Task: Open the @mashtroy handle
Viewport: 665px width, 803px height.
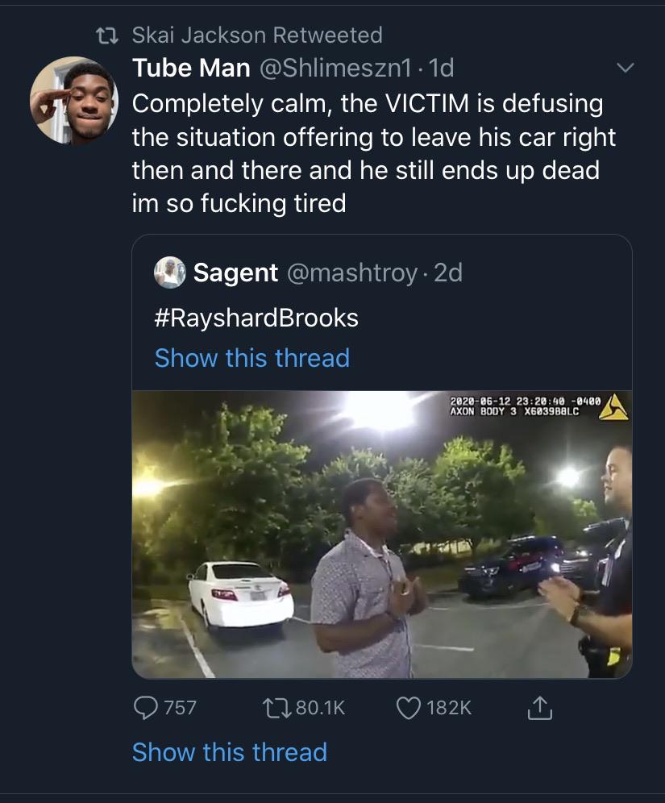Action: (x=351, y=273)
